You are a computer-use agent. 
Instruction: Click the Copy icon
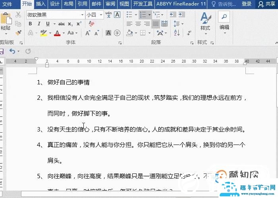[x=18, y=24]
